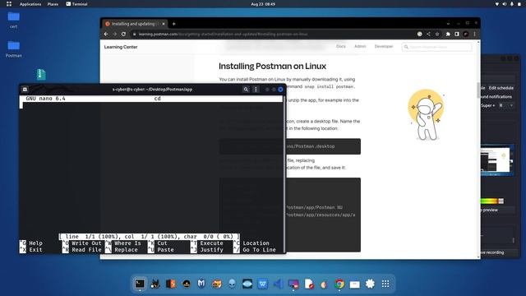Open the Chrome profile avatar

tap(466, 34)
